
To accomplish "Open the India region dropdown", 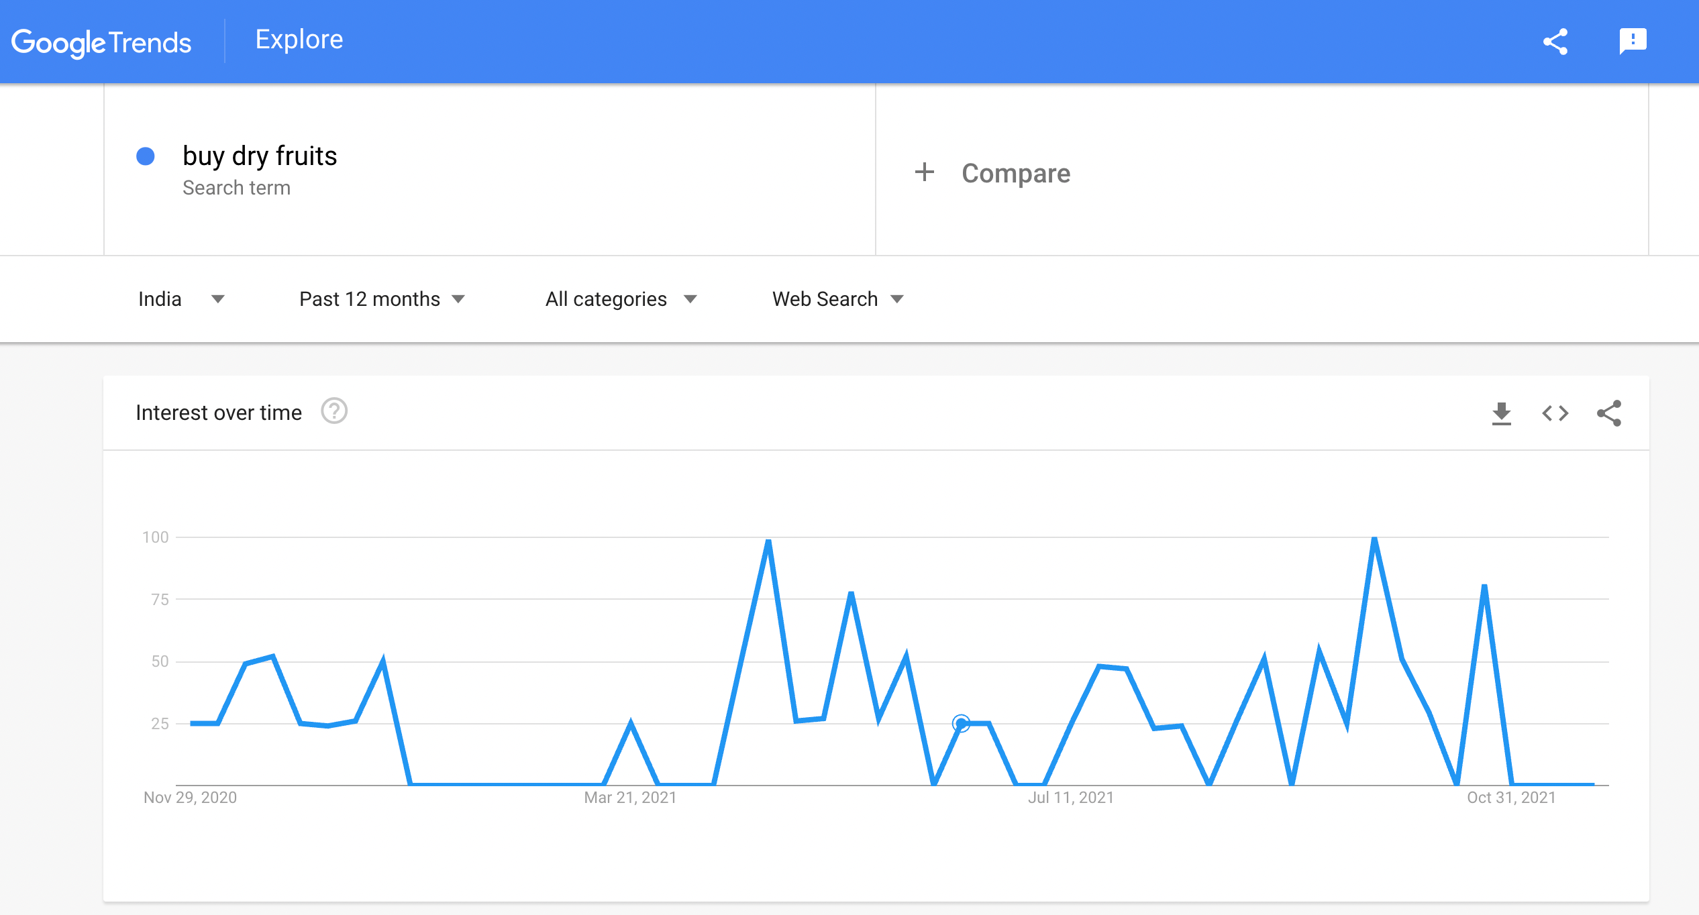I will [181, 299].
